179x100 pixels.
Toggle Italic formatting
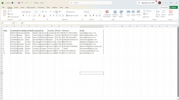click(26, 15)
